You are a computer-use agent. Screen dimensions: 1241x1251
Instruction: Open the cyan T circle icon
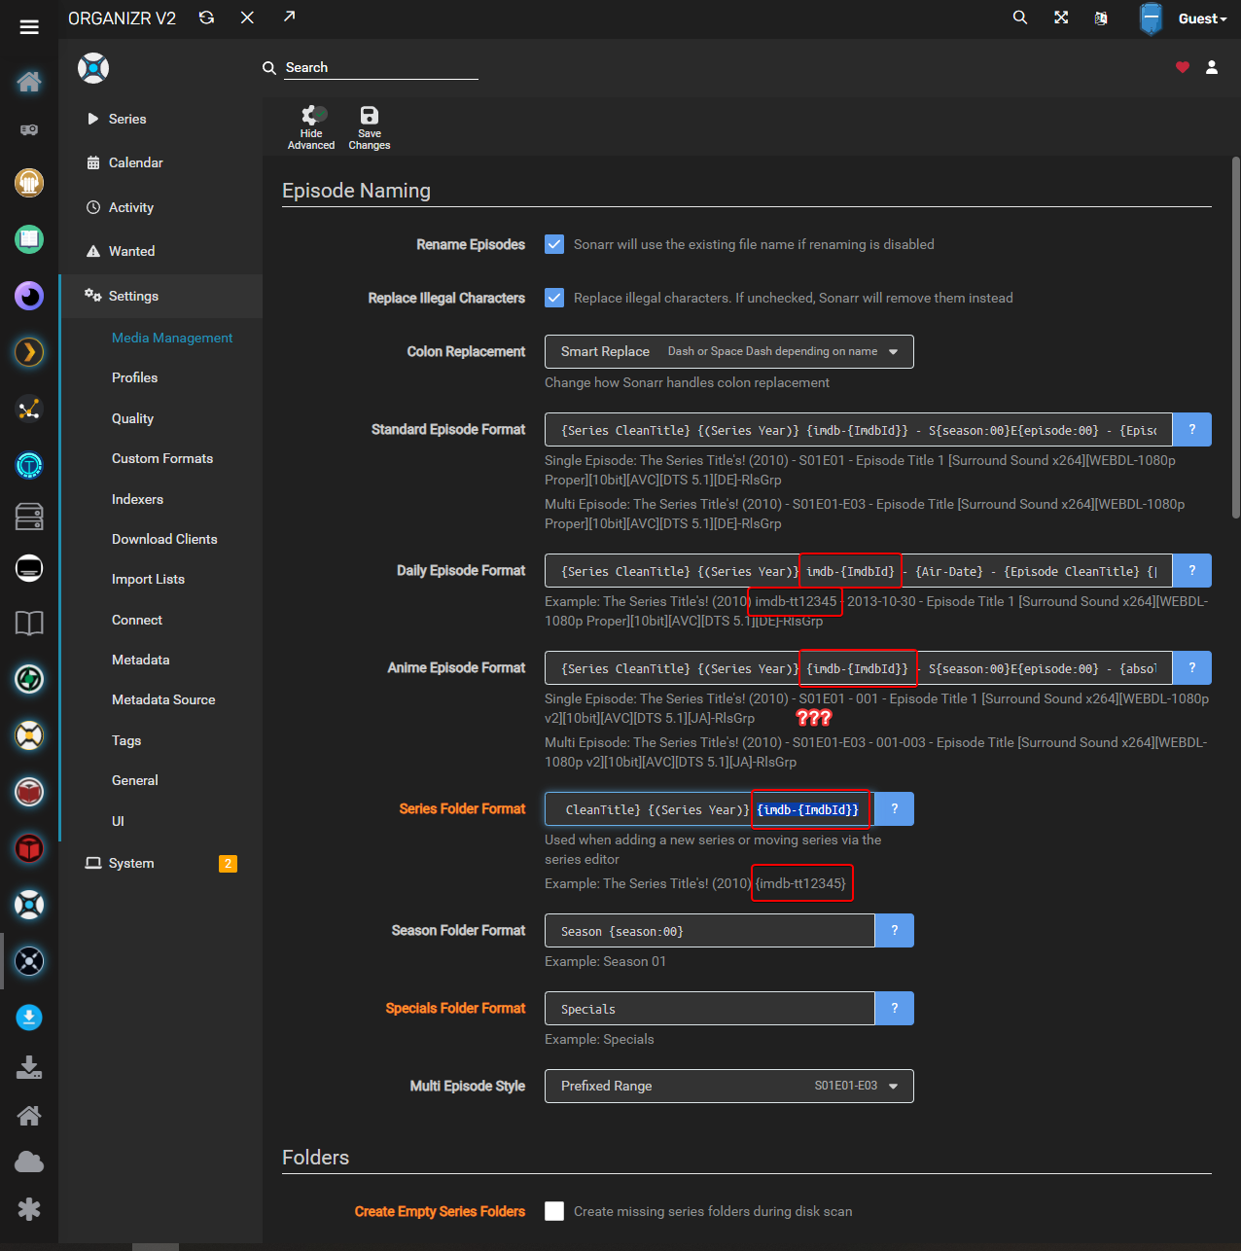coord(29,465)
